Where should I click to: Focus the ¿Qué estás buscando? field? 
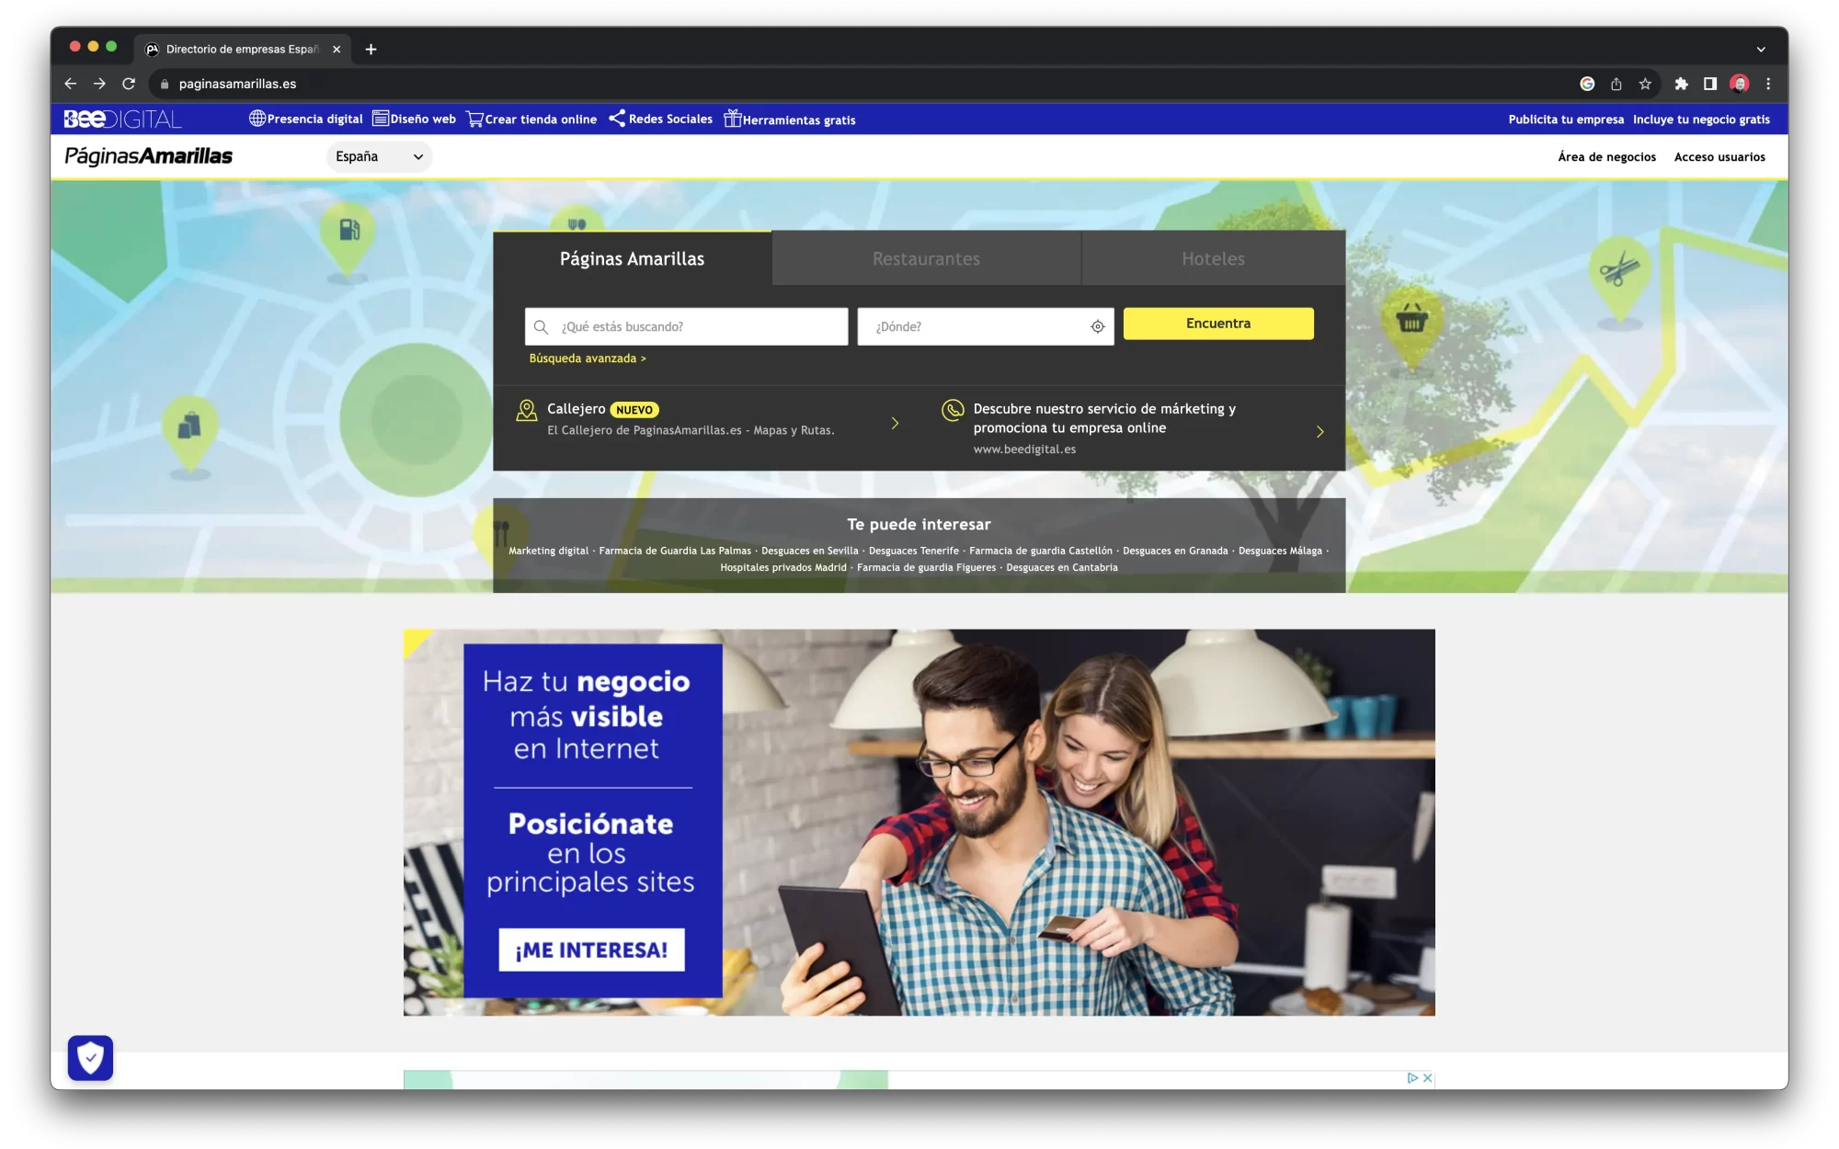pos(686,326)
